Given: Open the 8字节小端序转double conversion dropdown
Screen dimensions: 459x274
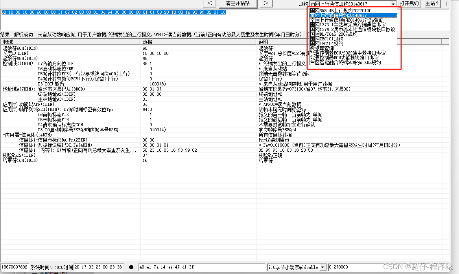Looking at the screenshot, I should coord(323,267).
